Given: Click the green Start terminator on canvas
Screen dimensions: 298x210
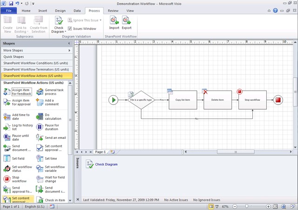Looking at the screenshot, I should click(x=113, y=100).
